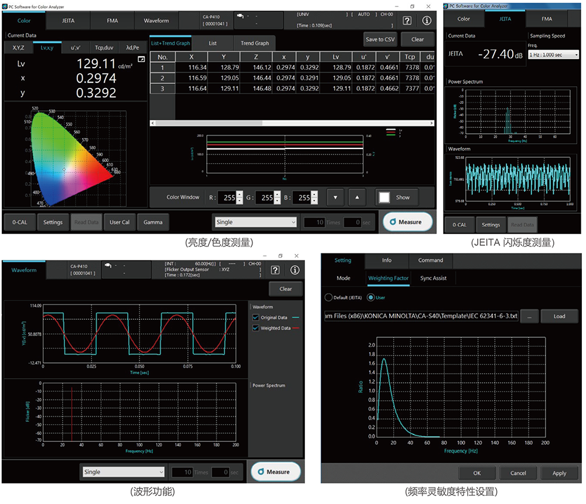Open help in the top color measurement window
The image size is (586, 504).
[407, 21]
